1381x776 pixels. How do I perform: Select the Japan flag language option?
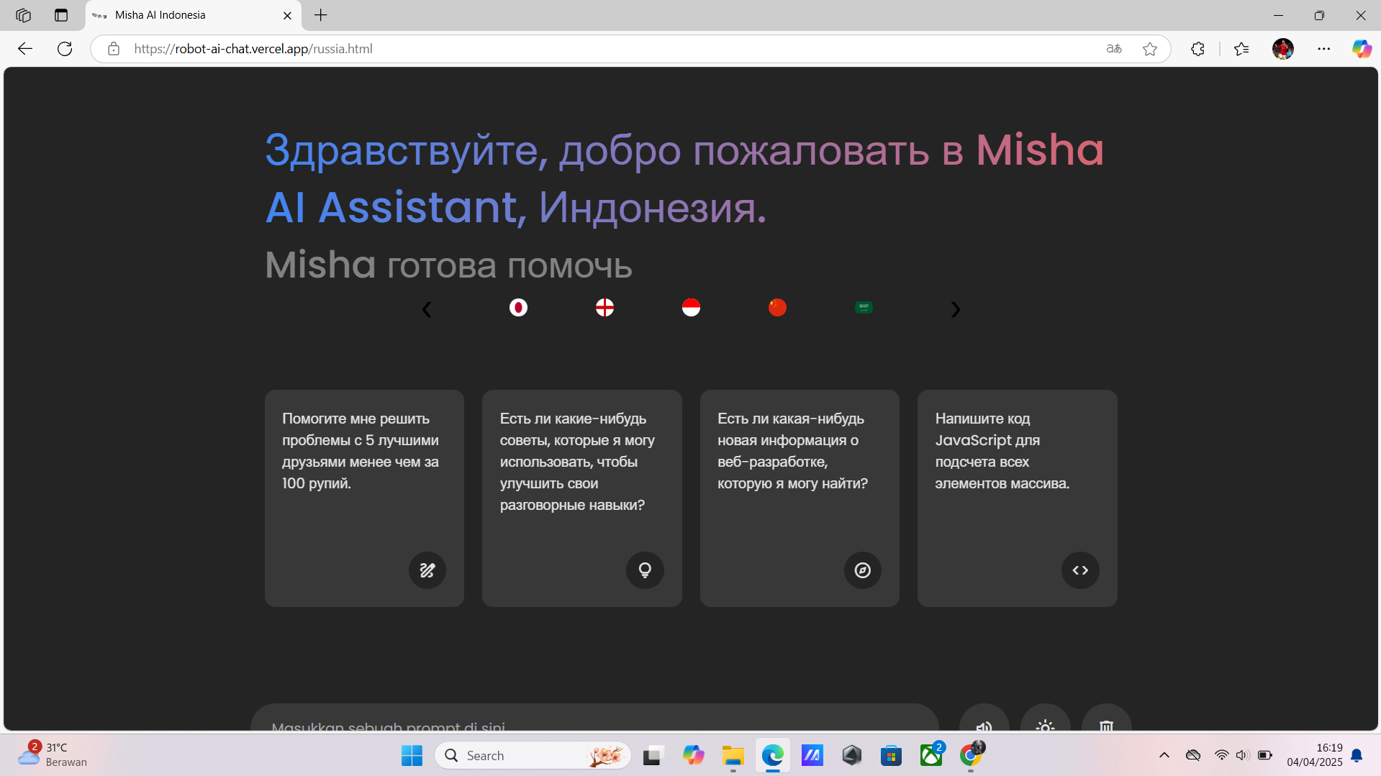coord(518,308)
